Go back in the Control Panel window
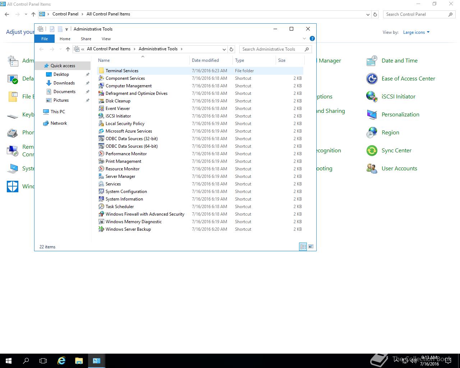 [x=7, y=14]
